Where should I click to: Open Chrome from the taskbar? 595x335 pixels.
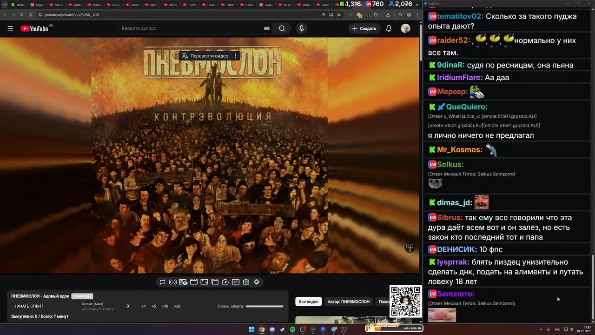click(262, 329)
